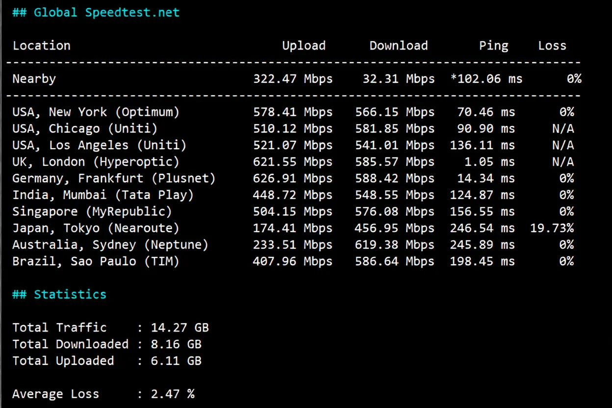Select Chicago upload '510.12 Mbps'
Image resolution: width=612 pixels, height=408 pixels.
pos(293,129)
